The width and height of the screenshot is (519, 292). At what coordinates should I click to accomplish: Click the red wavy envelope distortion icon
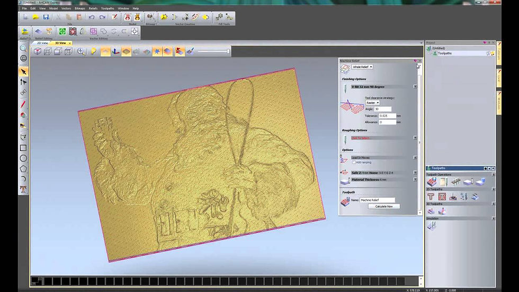coord(73,31)
